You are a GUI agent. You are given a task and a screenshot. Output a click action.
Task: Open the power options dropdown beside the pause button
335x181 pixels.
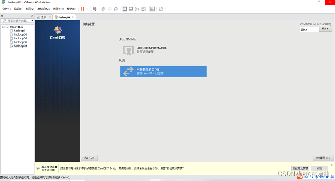tap(87, 9)
